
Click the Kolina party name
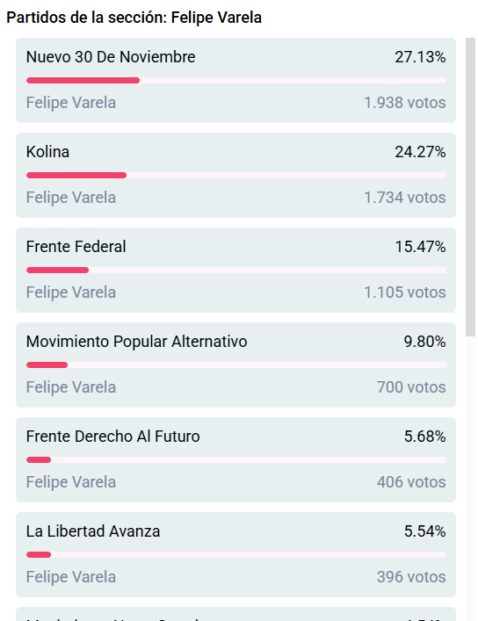pos(47,152)
